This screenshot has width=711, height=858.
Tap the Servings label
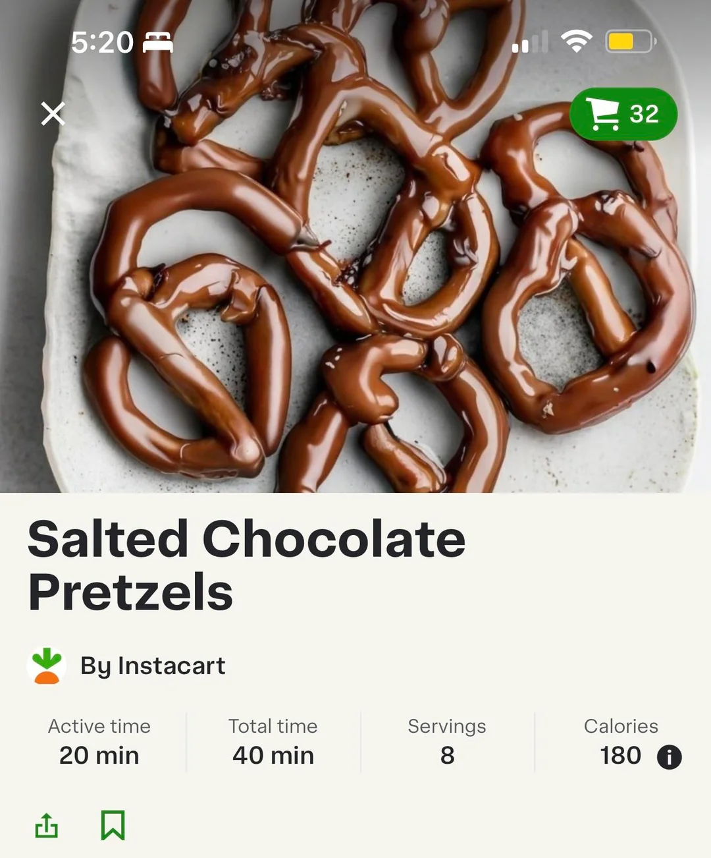[447, 726]
